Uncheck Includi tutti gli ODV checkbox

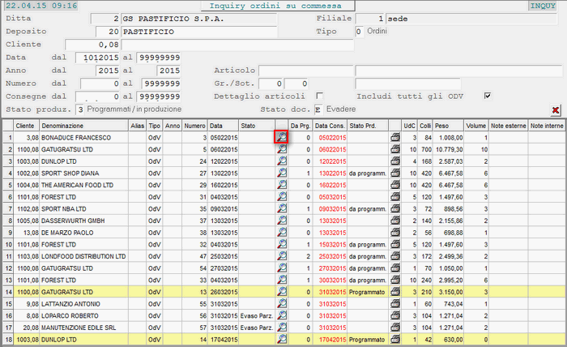coord(488,96)
